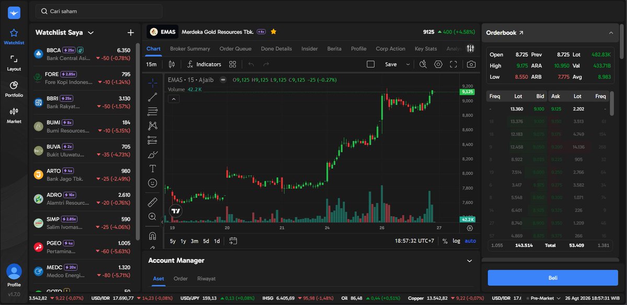This screenshot has width=627, height=305.
Task: Open the timezone menu showing UTC+7
Action: [x=414, y=241]
